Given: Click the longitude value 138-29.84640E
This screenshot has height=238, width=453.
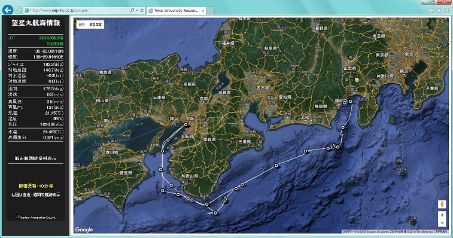Looking at the screenshot, I should (48, 57).
